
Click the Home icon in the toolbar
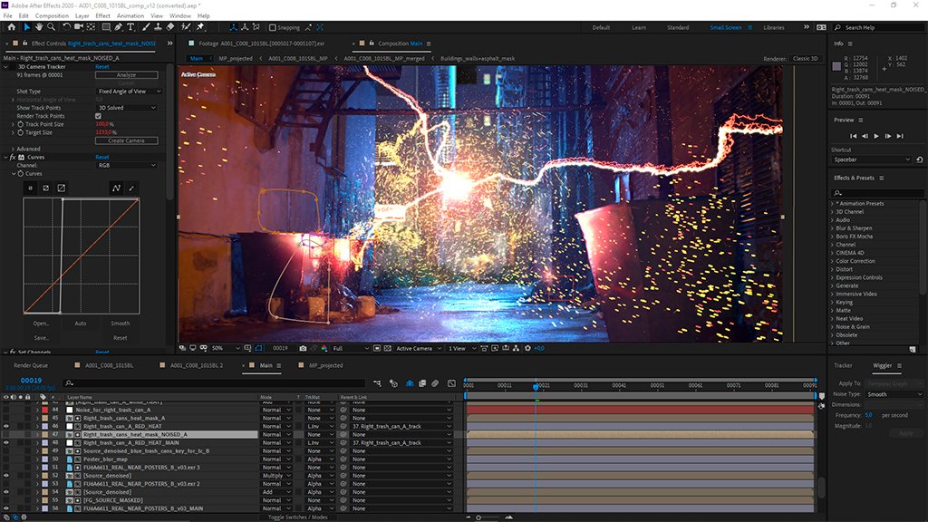[11, 27]
